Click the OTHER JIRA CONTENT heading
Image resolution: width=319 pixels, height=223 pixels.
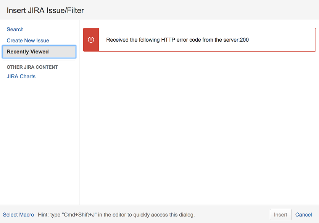(32, 67)
